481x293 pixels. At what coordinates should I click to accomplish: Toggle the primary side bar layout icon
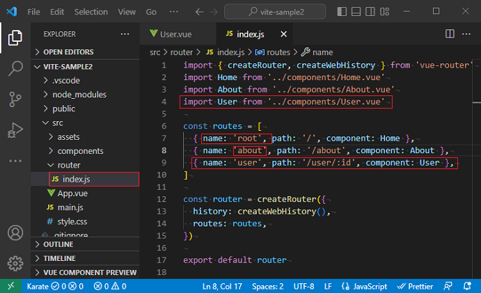pyautogui.click(x=342, y=12)
